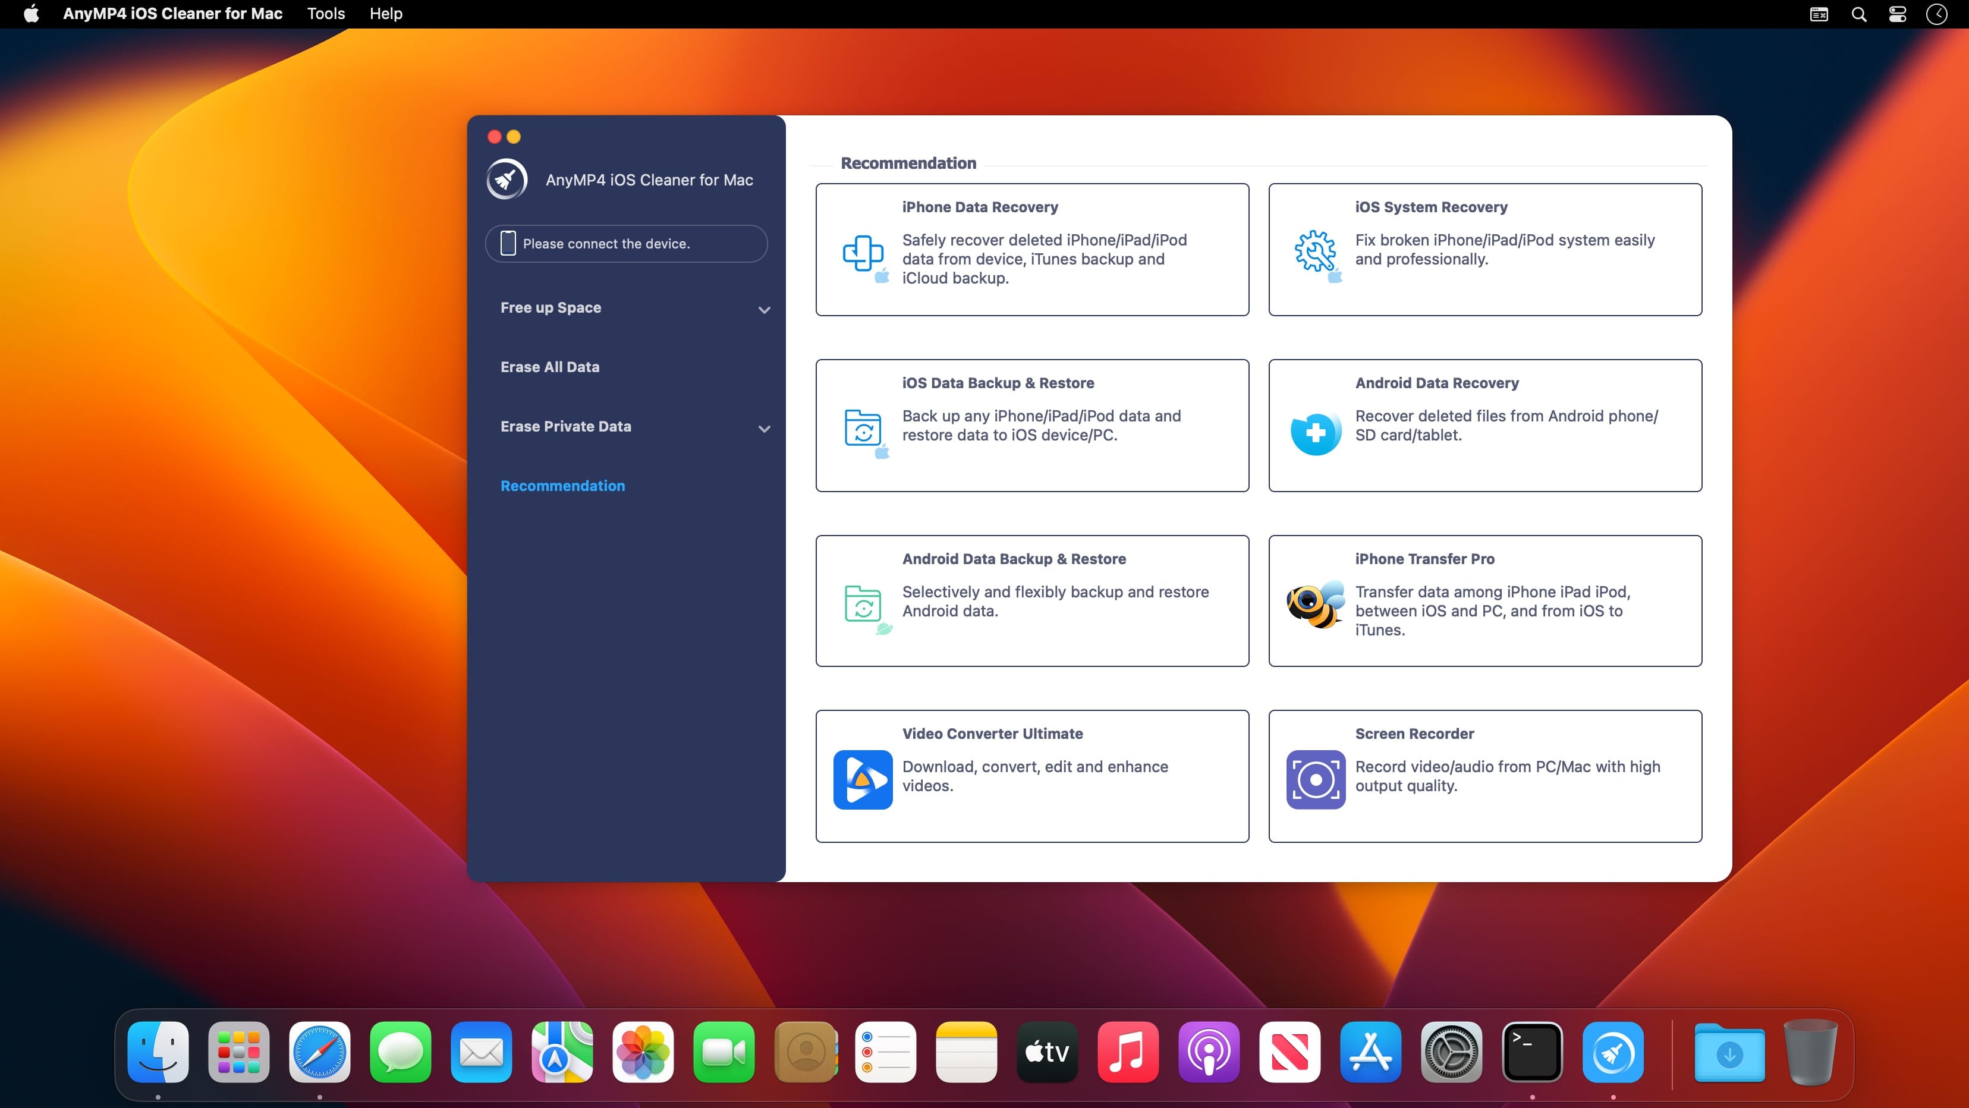Click the 'Download, convert, edit and enhance videos.' text
The height and width of the screenshot is (1108, 1969).
(1035, 776)
